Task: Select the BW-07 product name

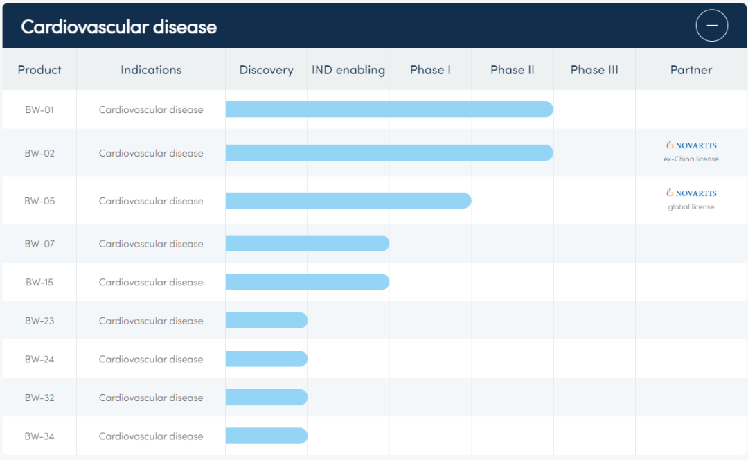Action: 39,244
